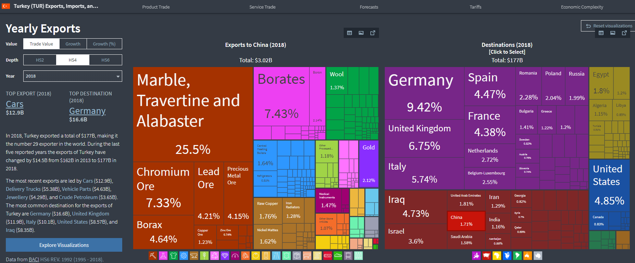Open the Service Trade tab
Screen dimensions: 635x263
click(263, 7)
